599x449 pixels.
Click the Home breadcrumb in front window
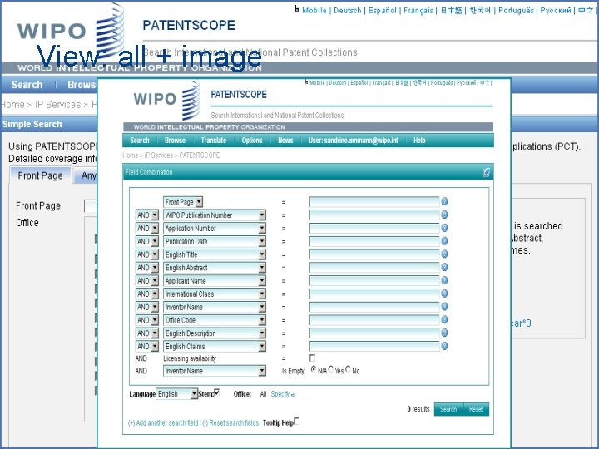(131, 155)
